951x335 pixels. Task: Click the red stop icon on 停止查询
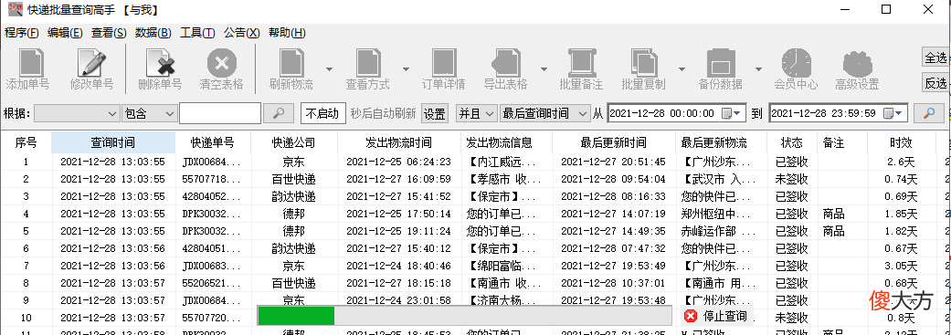pos(691,316)
